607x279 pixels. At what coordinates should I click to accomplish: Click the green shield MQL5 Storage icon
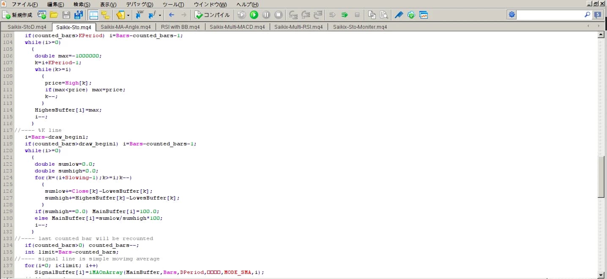(411, 15)
